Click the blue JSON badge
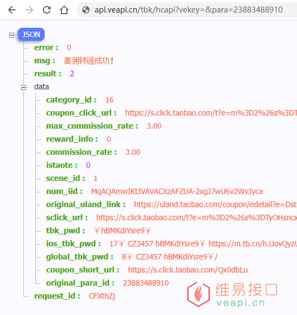The width and height of the screenshot is (297, 315). [x=31, y=34]
